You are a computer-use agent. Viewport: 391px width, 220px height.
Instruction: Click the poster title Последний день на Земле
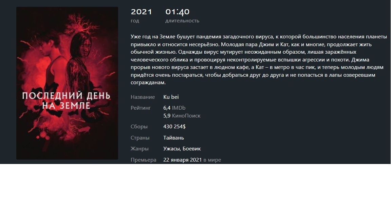66,100
